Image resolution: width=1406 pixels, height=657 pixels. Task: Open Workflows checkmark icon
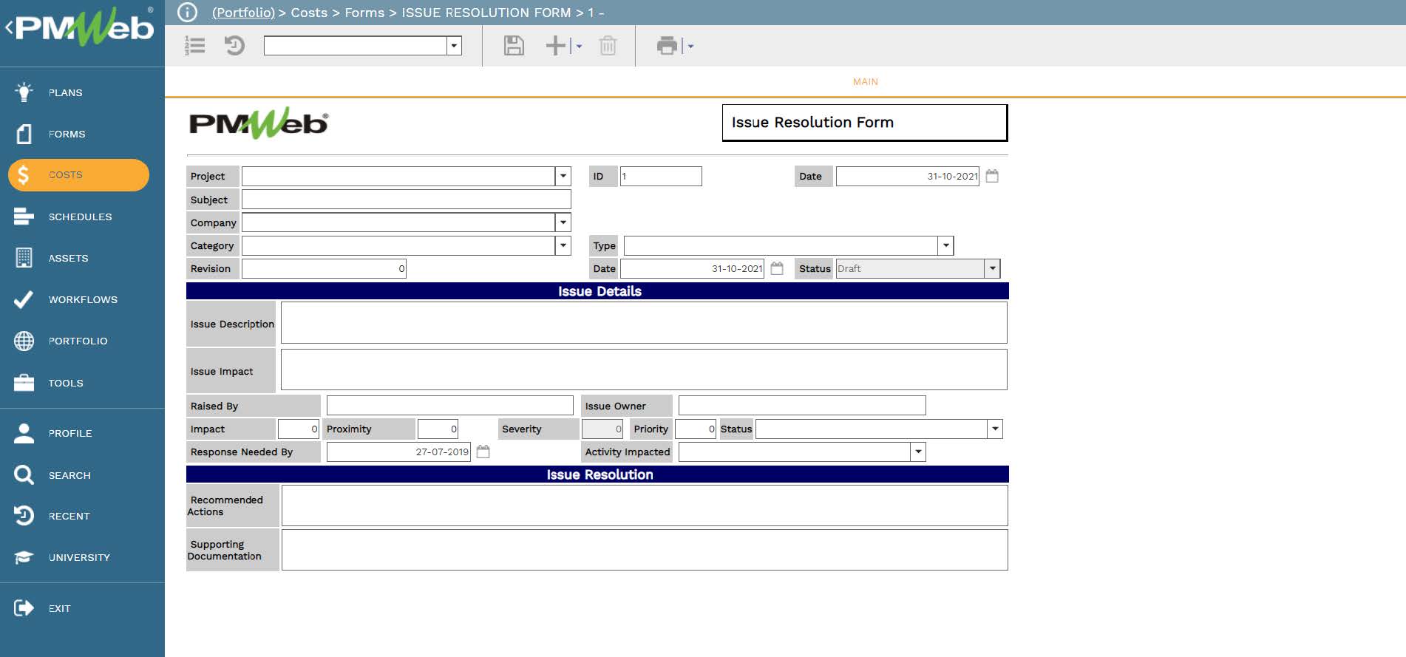point(24,299)
